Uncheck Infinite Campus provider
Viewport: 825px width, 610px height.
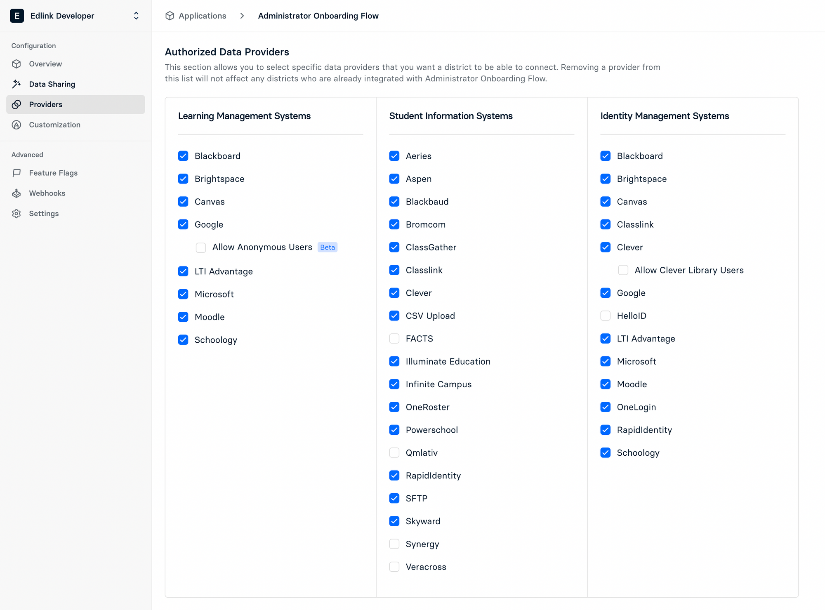[x=394, y=384]
